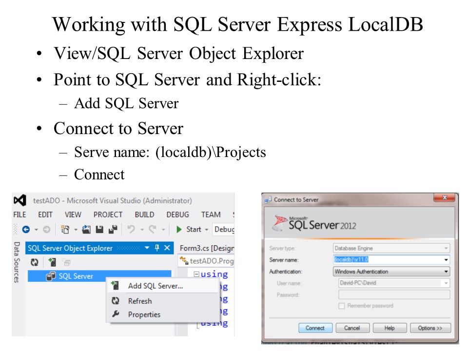Screen dimensions: 468x351
Task: Open the Authentication dropdown
Action: coord(391,272)
